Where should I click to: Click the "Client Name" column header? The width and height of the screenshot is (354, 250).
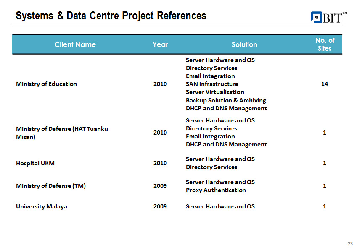(75, 44)
